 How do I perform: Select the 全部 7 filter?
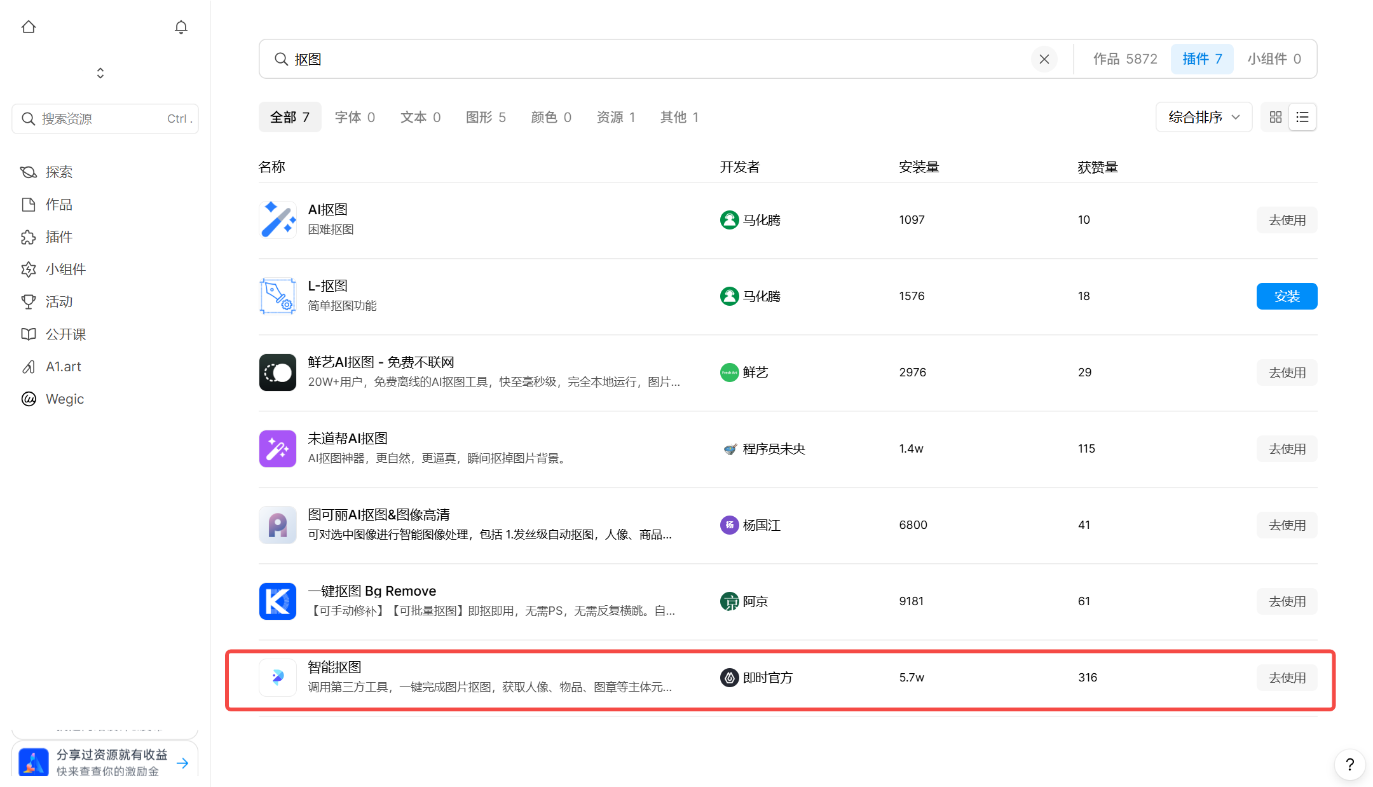coord(290,118)
